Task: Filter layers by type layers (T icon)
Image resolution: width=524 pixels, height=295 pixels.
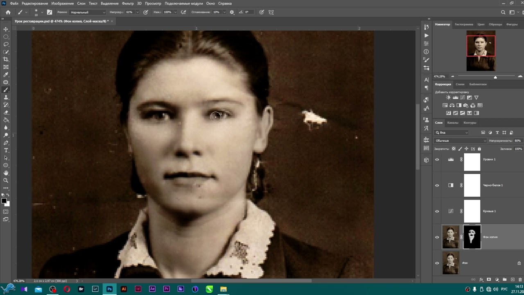Action: [x=497, y=133]
